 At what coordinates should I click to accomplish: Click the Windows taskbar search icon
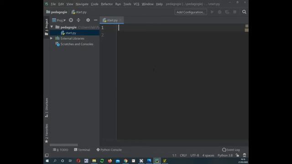point(55,161)
